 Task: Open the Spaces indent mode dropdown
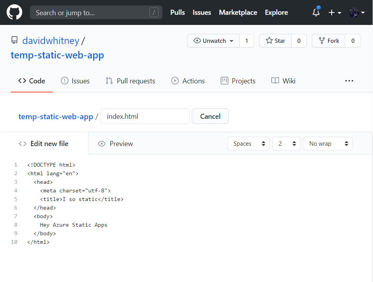(248, 144)
